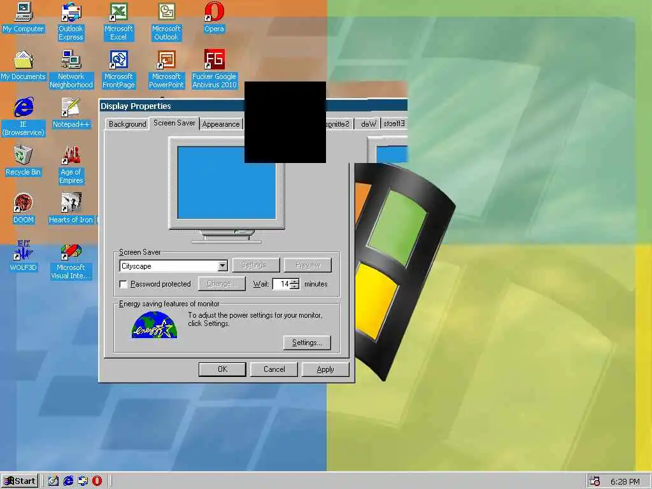Open the Cityscape screen saver dropdown
The image size is (652, 489).
point(223,266)
